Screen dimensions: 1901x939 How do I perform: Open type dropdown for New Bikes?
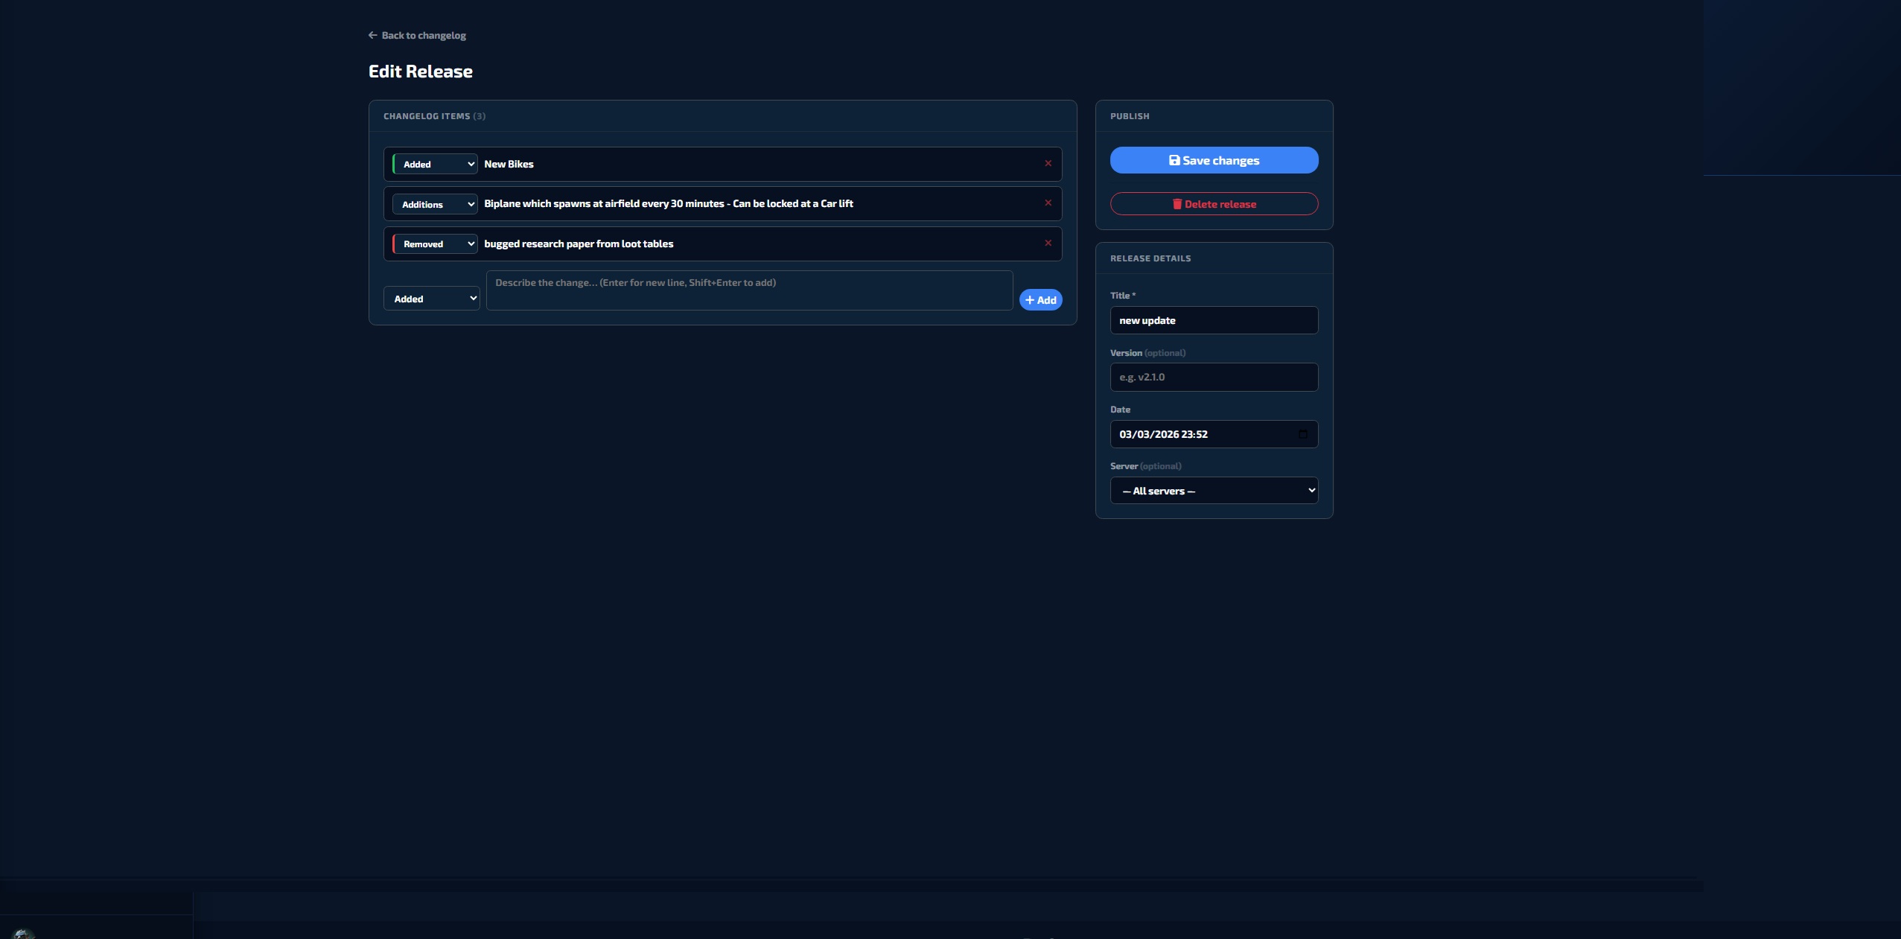[436, 164]
